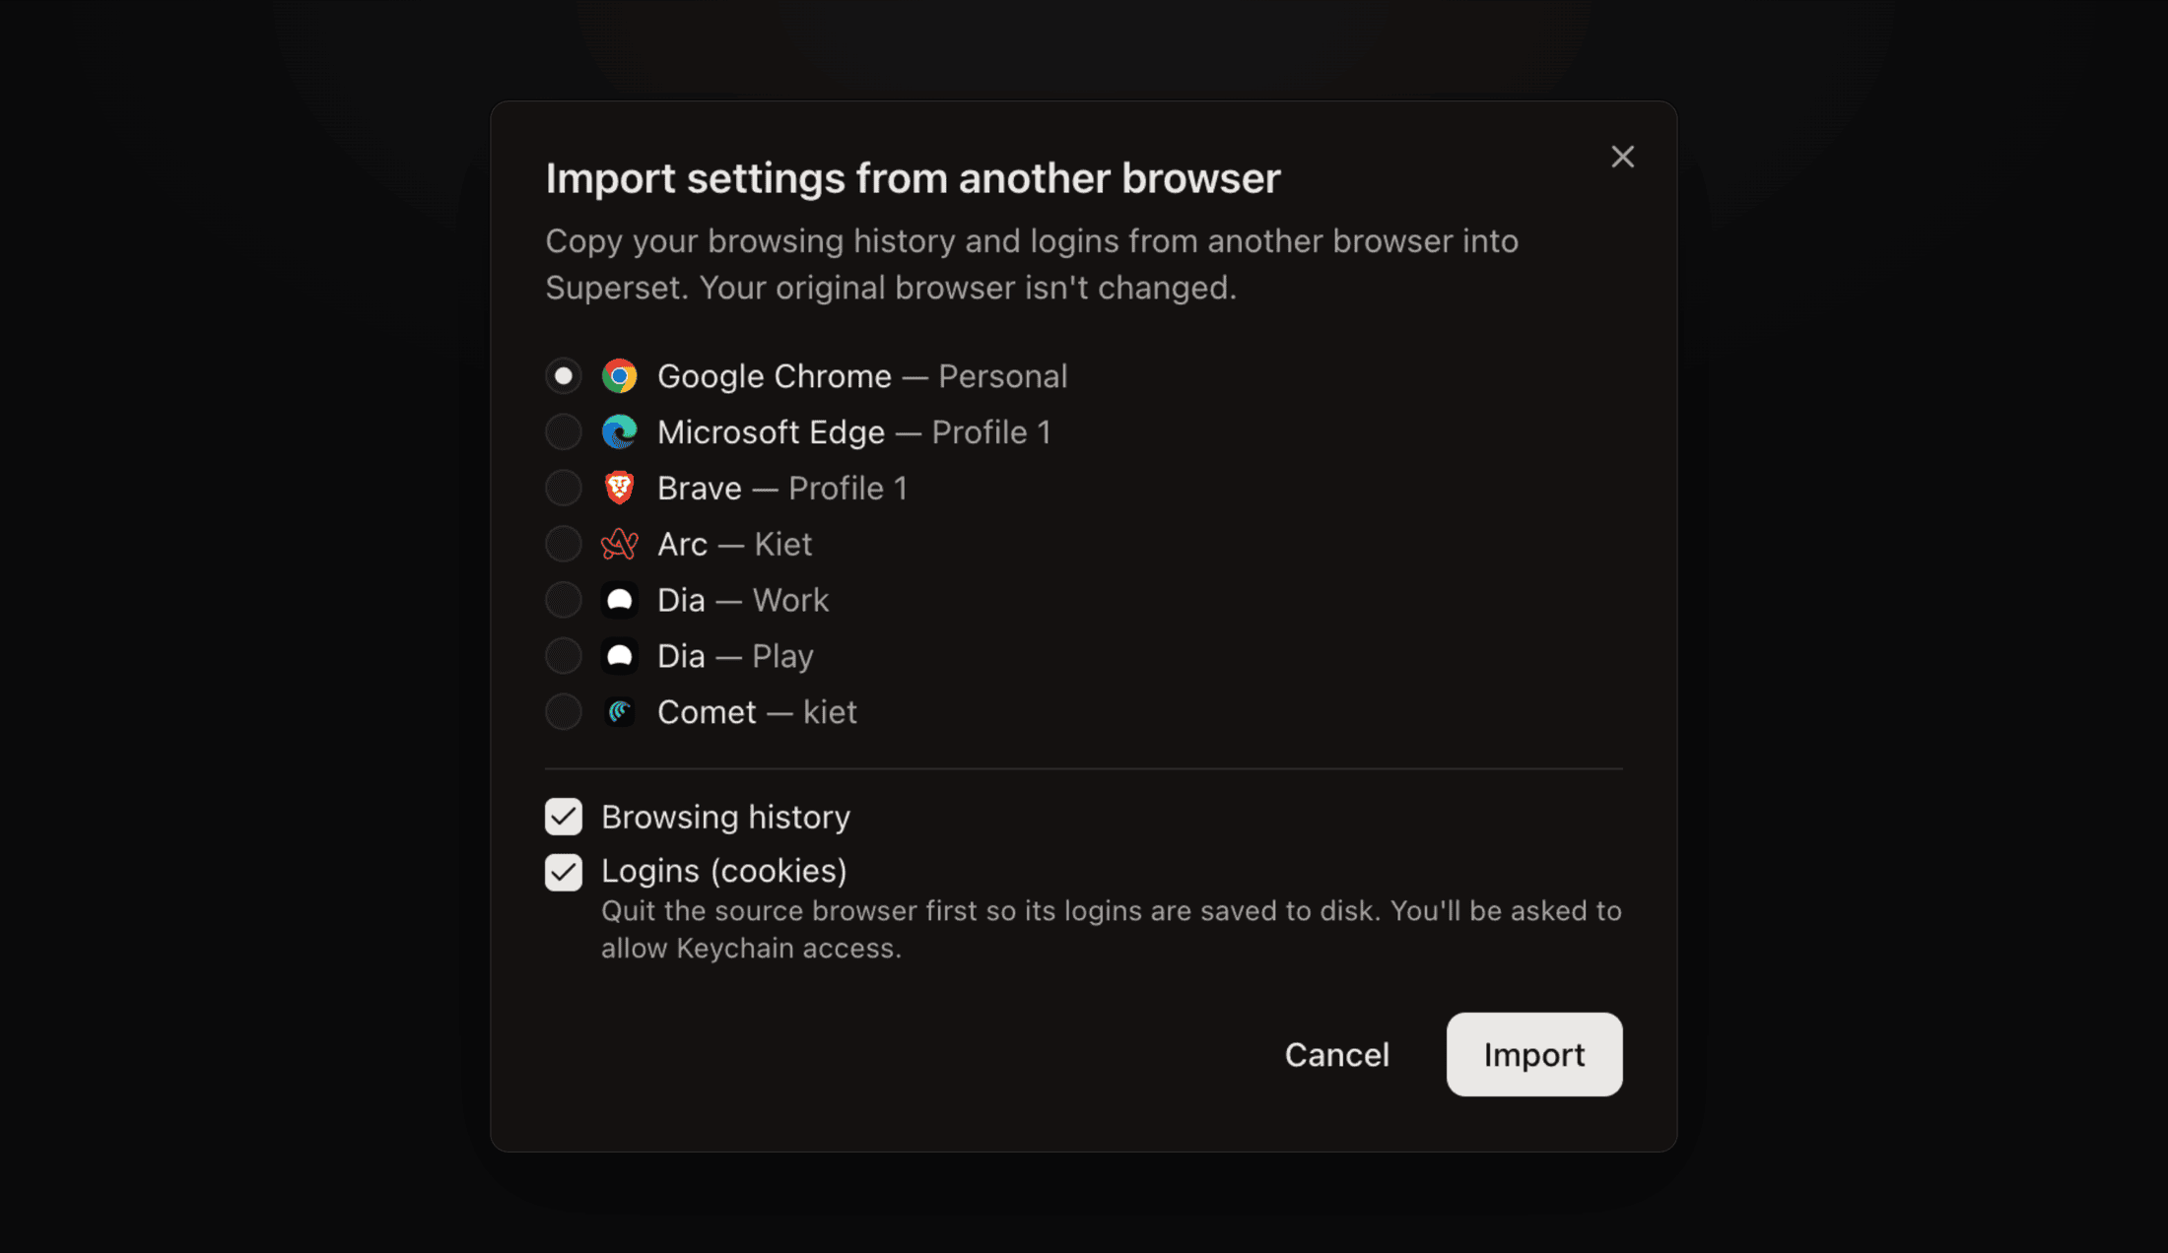The image size is (2168, 1253).
Task: Click the Brave lion icon
Action: [620, 489]
